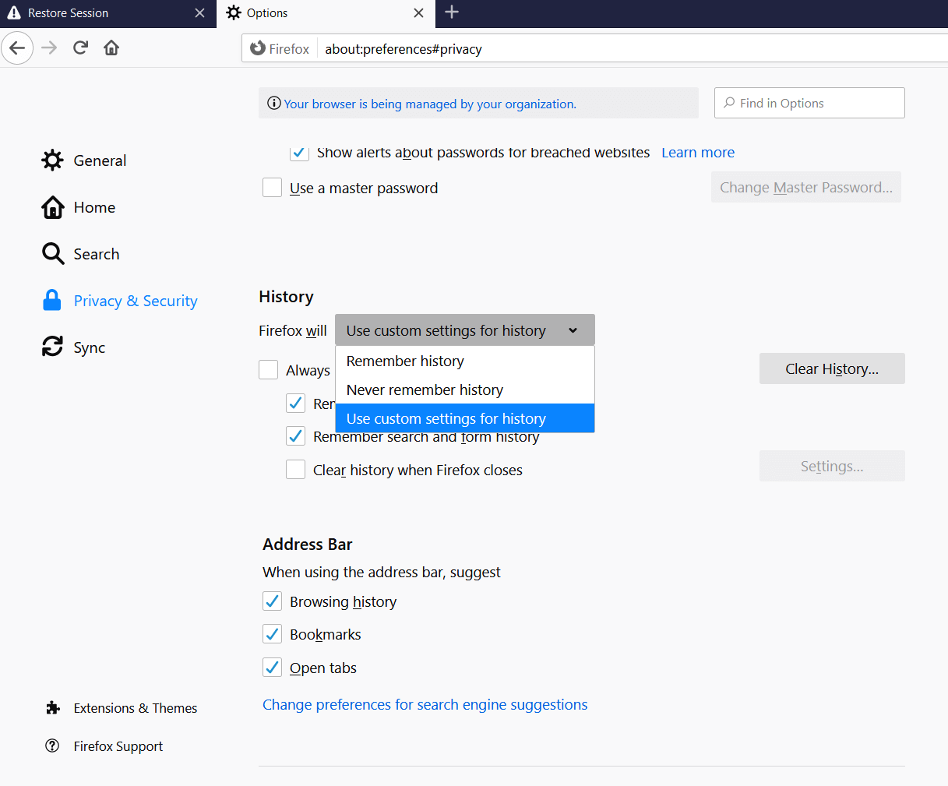Image resolution: width=948 pixels, height=786 pixels.
Task: Collapse the Firefox will history dropdown
Action: (465, 330)
